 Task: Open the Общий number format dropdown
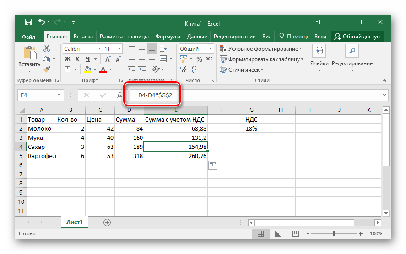[211, 49]
